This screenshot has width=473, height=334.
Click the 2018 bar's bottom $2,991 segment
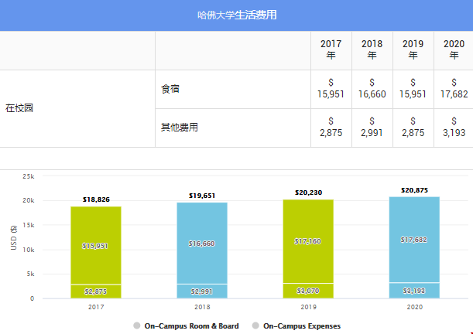(x=202, y=291)
